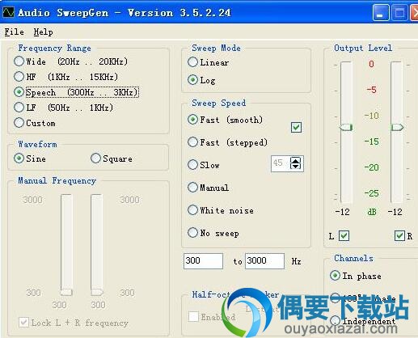This screenshot has height=338, width=418.
Task: Select Independent channel mode
Action: (362, 321)
